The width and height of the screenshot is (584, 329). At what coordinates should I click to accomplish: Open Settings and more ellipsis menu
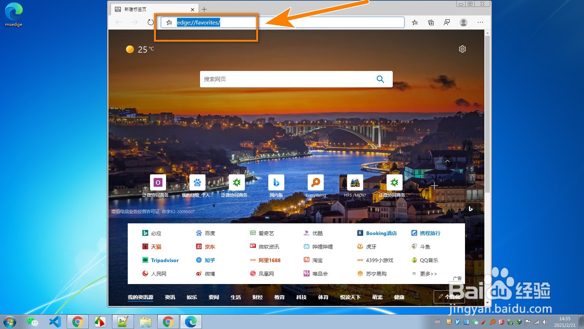point(480,22)
